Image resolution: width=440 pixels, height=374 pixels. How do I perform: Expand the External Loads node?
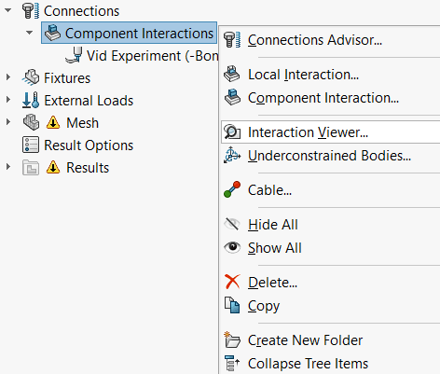coord(8,100)
